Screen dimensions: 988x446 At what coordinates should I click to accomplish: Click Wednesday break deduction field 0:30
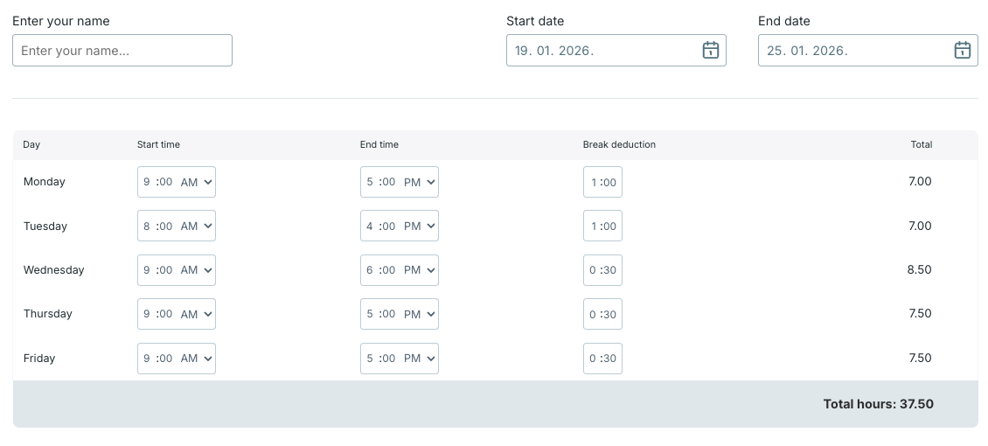602,270
